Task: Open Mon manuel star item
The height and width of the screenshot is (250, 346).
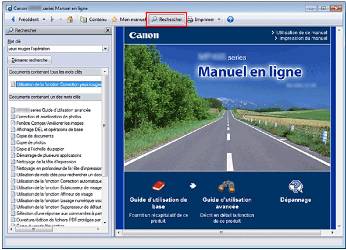Action: coord(129,19)
